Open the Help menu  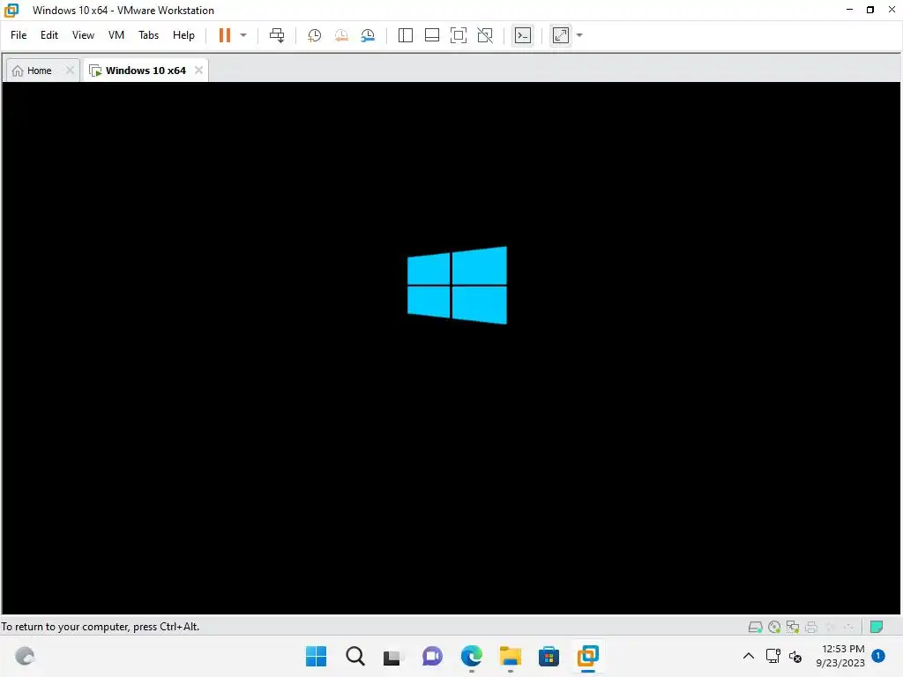tap(183, 35)
